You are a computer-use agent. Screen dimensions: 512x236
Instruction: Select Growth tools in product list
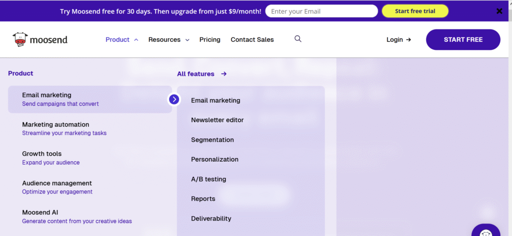click(42, 158)
